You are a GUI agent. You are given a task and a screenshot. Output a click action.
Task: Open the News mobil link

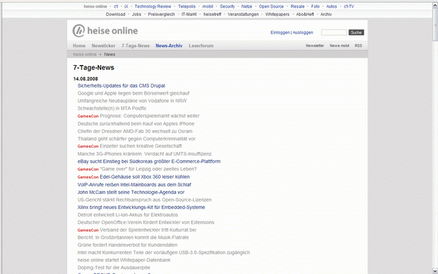coord(339,46)
